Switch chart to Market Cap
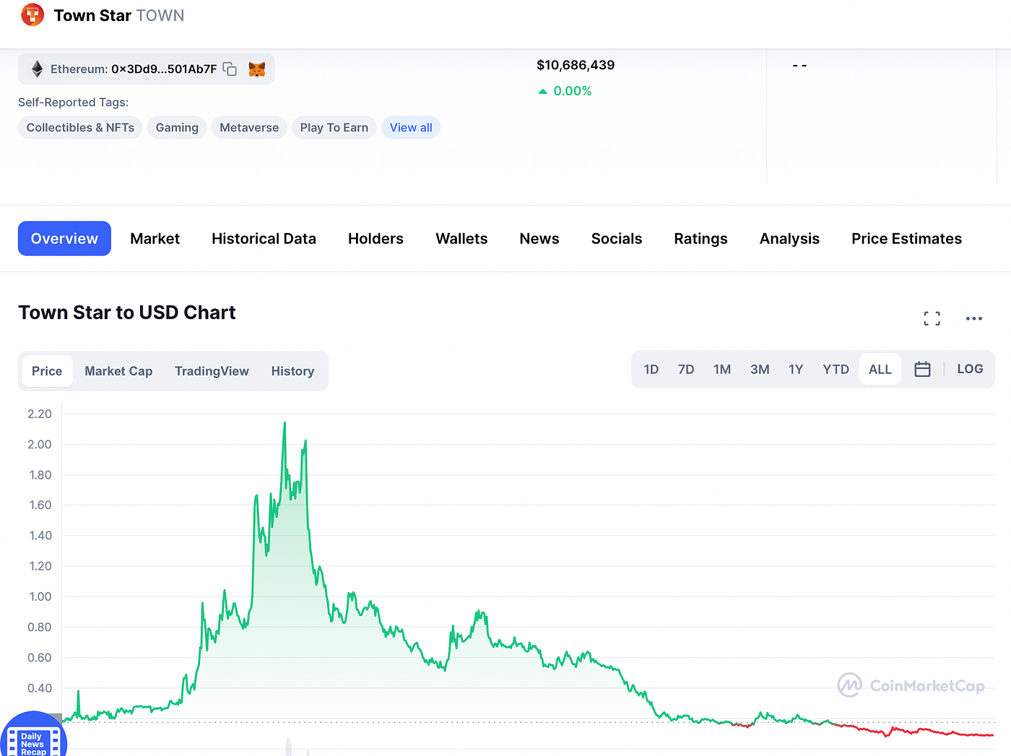The width and height of the screenshot is (1011, 756). [x=118, y=371]
